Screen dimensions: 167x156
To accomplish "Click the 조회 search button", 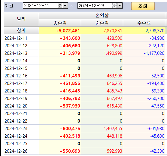I will (143, 6).
